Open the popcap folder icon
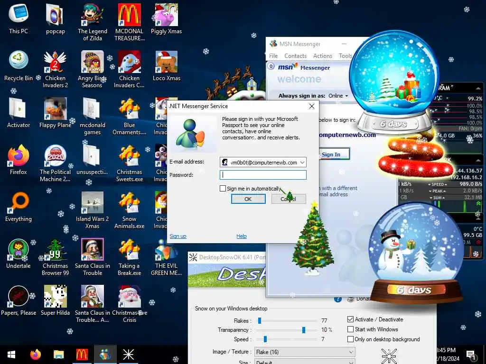486x364 pixels. pos(55,18)
